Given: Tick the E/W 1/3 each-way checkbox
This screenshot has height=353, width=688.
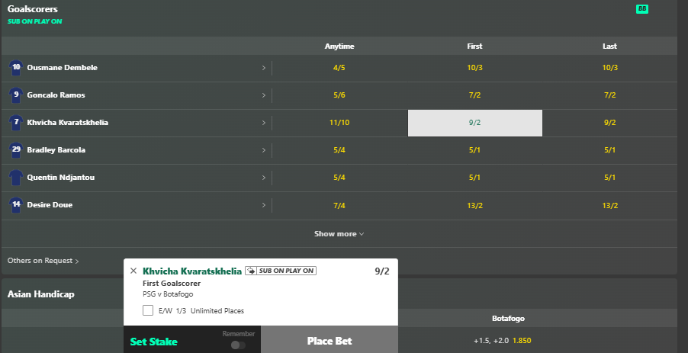Looking at the screenshot, I should click(148, 310).
